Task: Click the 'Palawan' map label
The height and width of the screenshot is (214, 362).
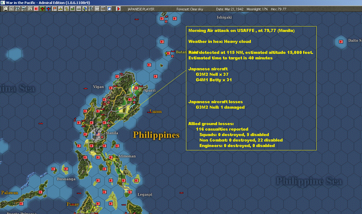Action: click(x=9, y=192)
